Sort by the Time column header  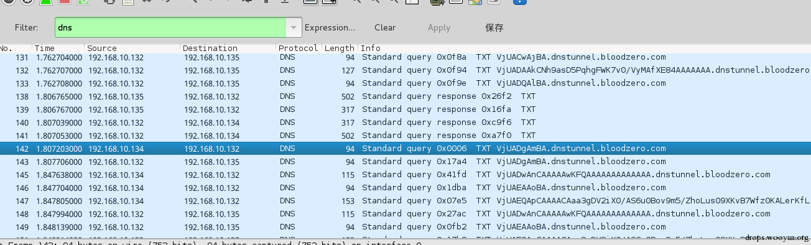click(x=58, y=48)
